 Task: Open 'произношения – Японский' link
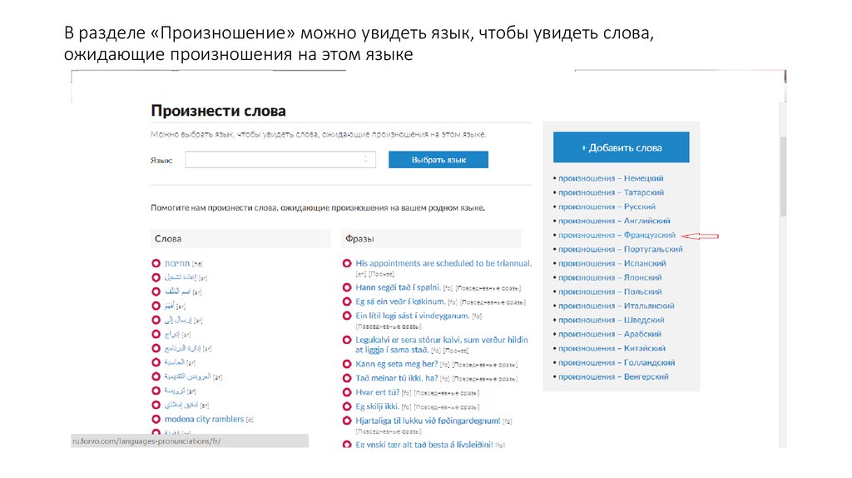tap(610, 277)
